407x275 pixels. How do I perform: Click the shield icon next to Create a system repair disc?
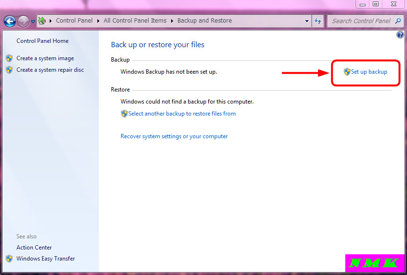9,70
